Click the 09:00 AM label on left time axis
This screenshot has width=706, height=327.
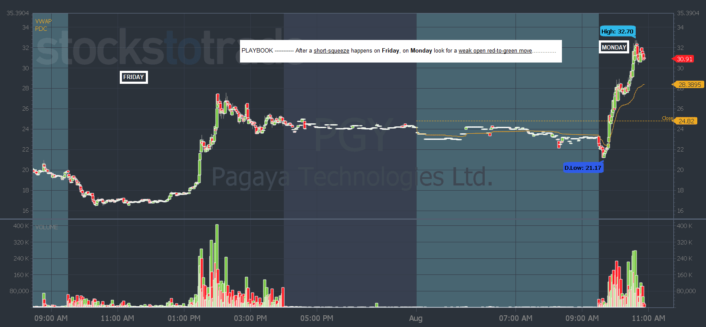[x=51, y=318]
